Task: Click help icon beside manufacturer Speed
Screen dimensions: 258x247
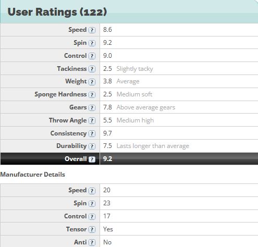Action: (92, 191)
